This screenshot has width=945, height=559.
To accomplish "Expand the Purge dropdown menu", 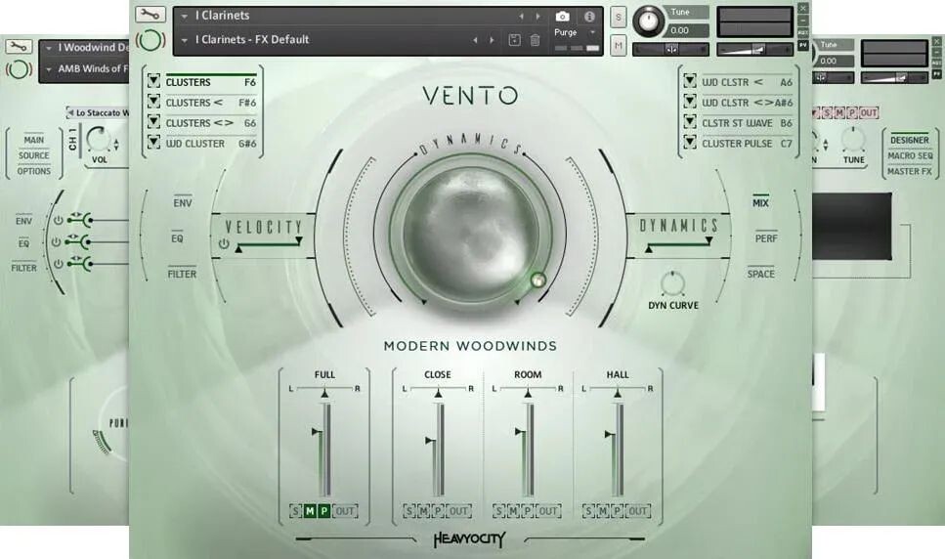I will pos(592,32).
